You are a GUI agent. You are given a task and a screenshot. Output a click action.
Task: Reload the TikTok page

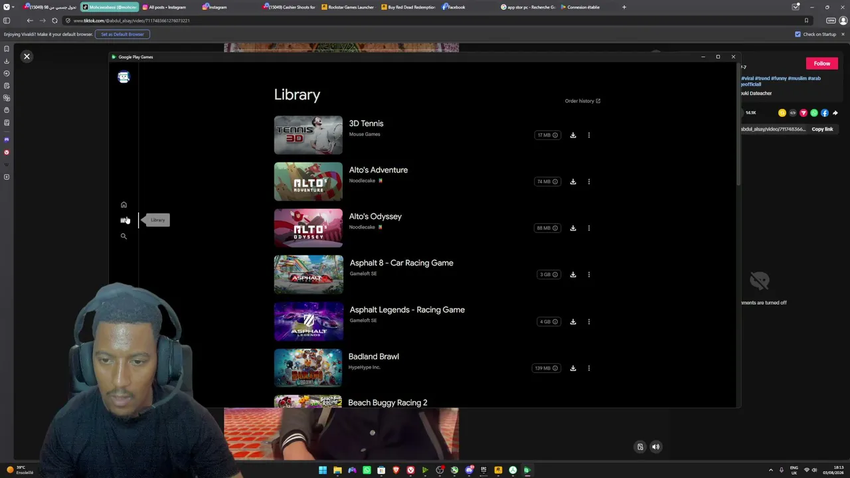54,21
